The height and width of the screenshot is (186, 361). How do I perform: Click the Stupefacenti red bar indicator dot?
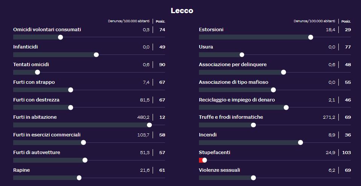pos(204,160)
